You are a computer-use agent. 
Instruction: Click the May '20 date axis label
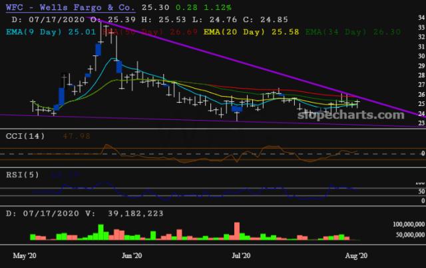pos(25,255)
